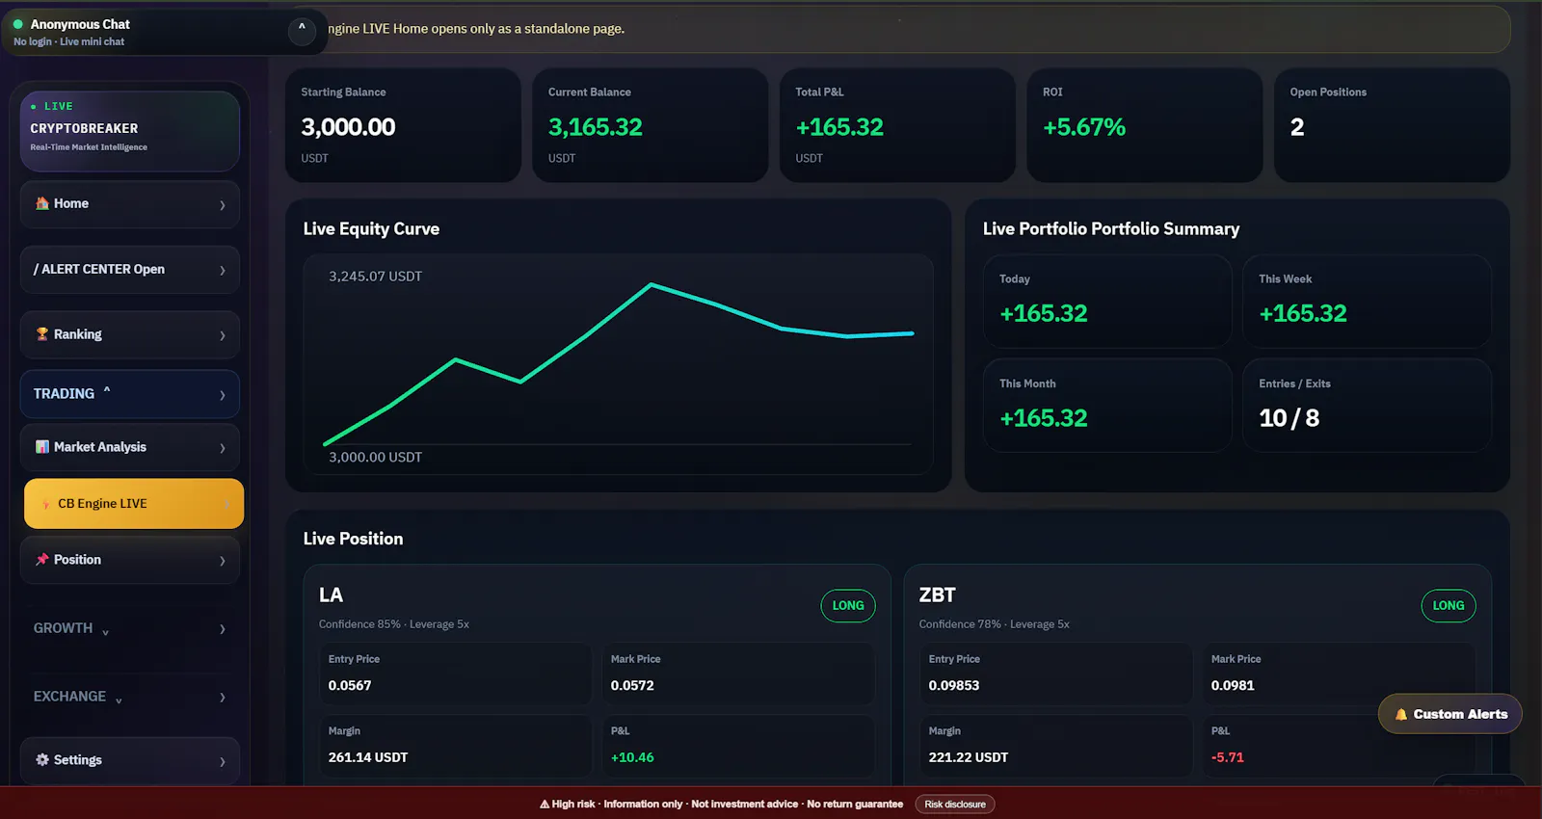Image resolution: width=1542 pixels, height=819 pixels.
Task: Click the chevron on ALERT CENTER row
Action: pos(223,271)
